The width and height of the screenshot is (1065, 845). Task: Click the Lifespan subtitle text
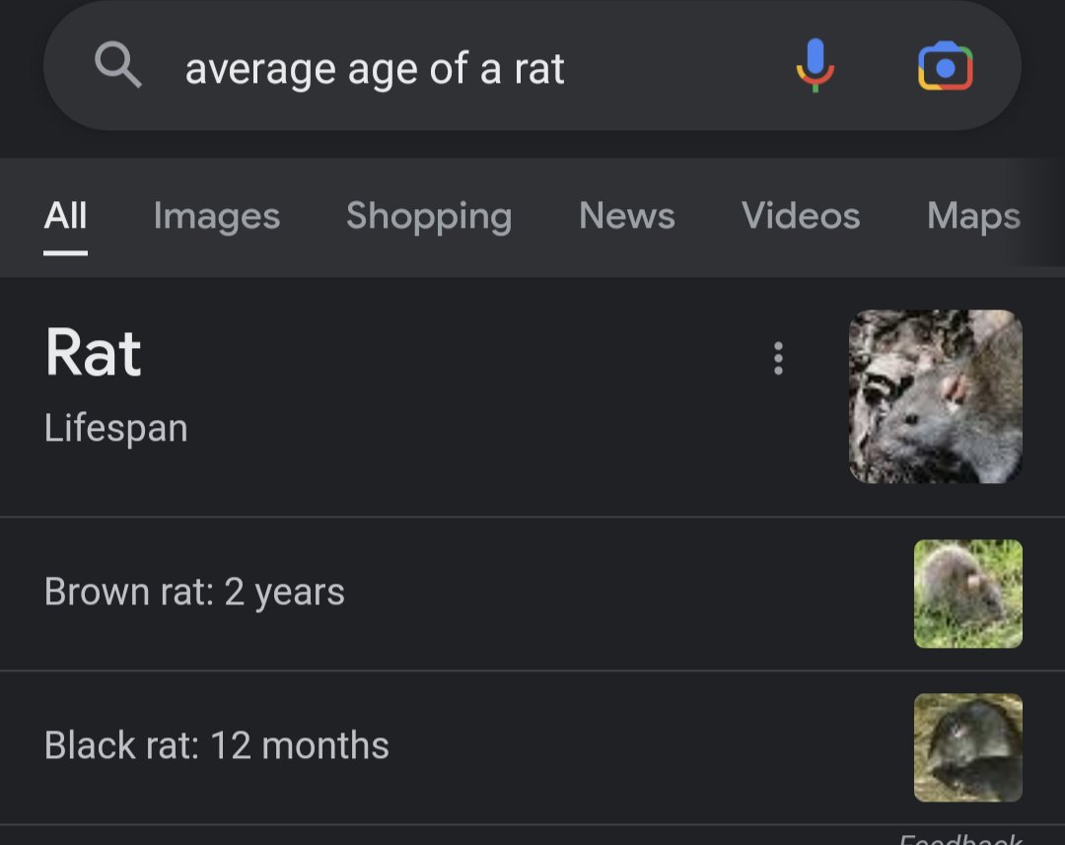point(115,429)
